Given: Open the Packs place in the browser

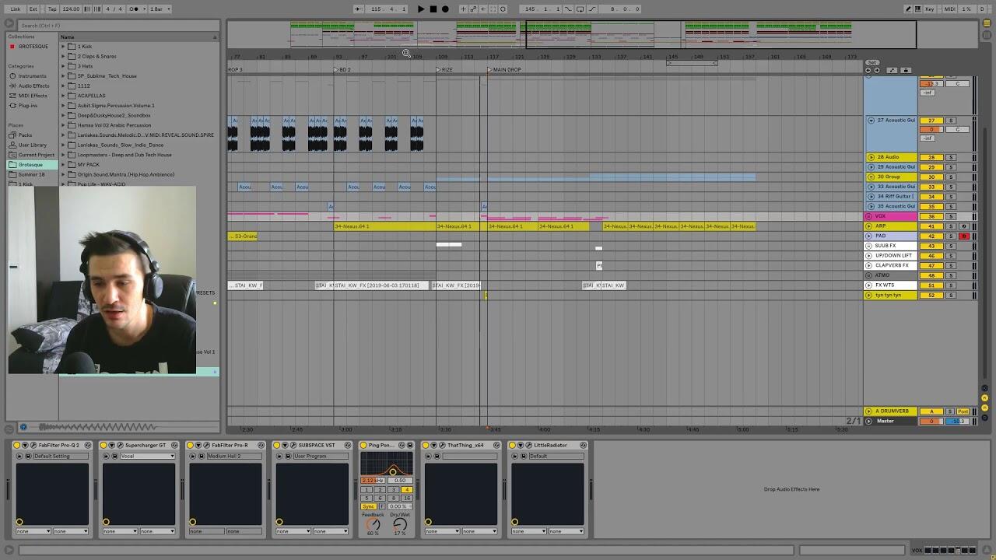Looking at the screenshot, I should click(26, 135).
